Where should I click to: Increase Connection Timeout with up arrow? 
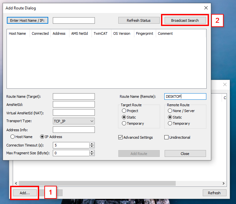(x=92, y=144)
